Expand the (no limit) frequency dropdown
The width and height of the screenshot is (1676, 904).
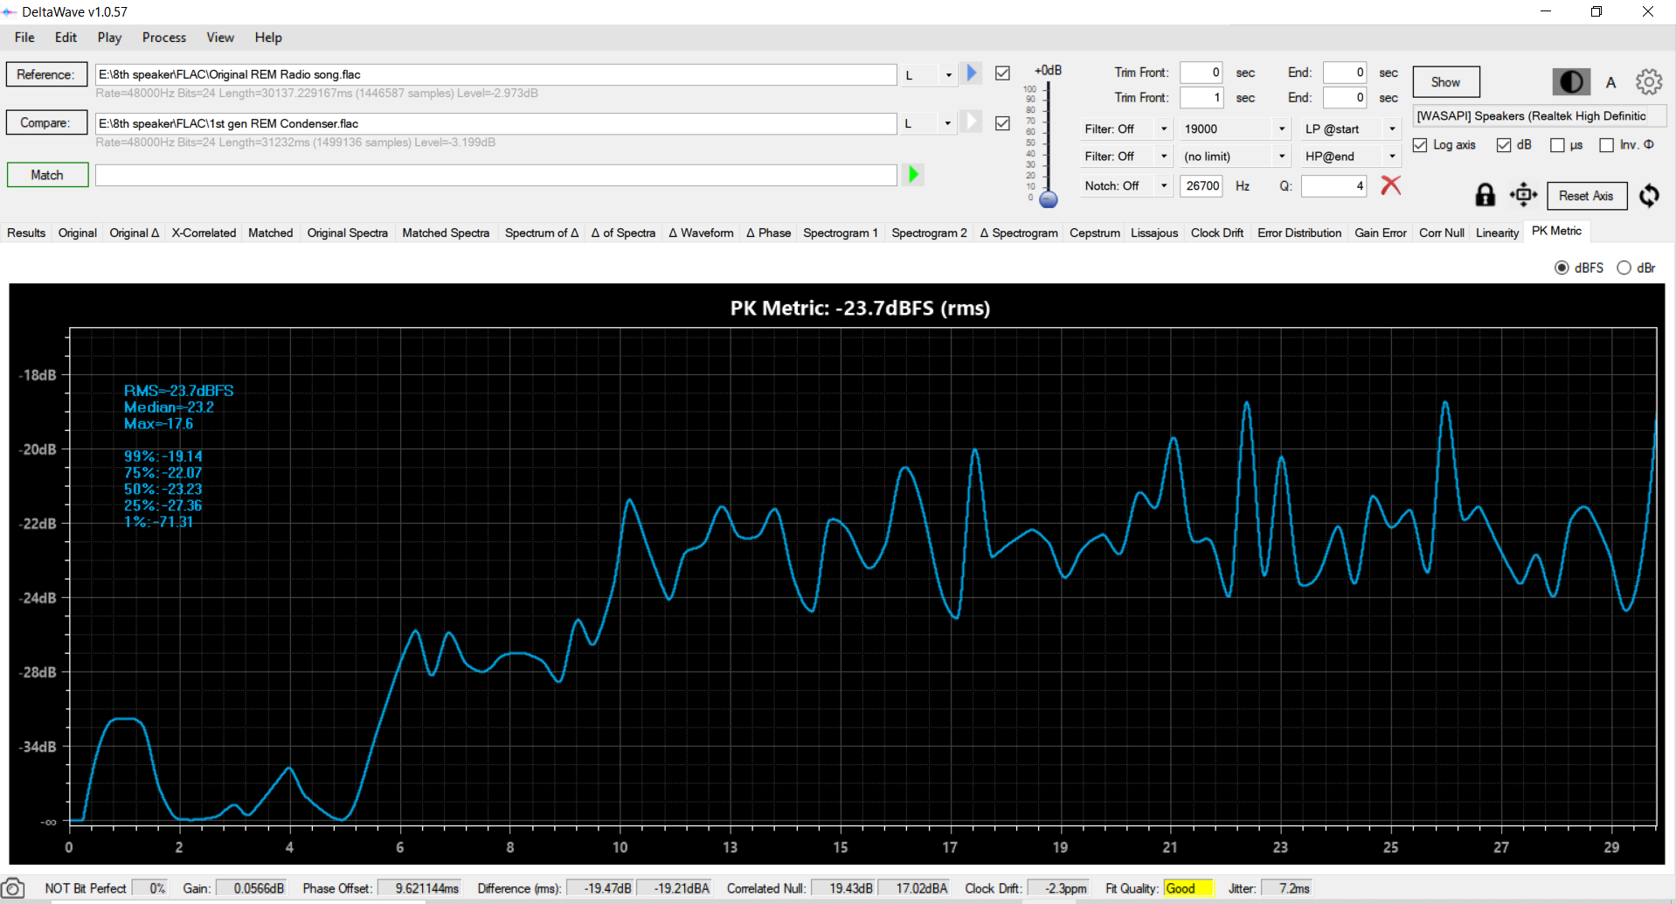click(1236, 156)
